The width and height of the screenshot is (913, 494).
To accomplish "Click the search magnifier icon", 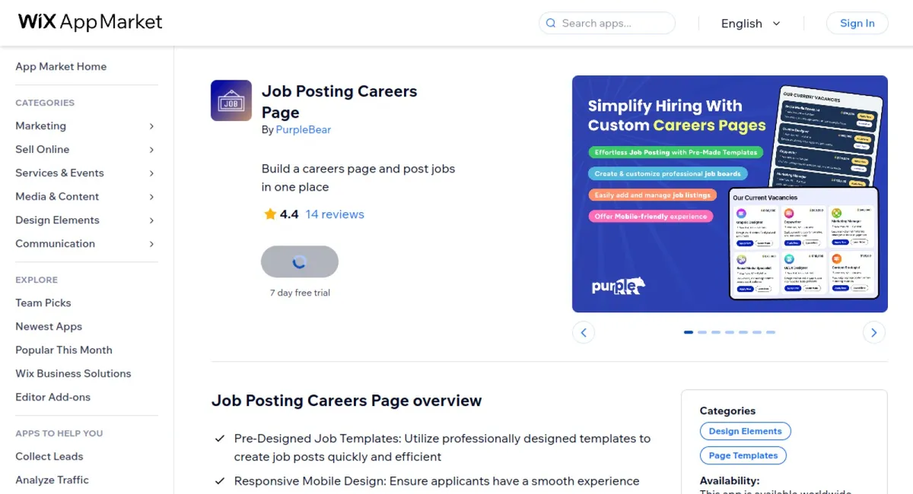I will coord(551,24).
